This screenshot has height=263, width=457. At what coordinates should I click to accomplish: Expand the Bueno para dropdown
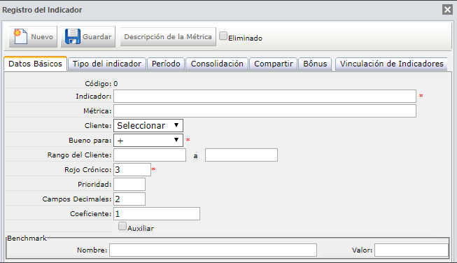148,141
